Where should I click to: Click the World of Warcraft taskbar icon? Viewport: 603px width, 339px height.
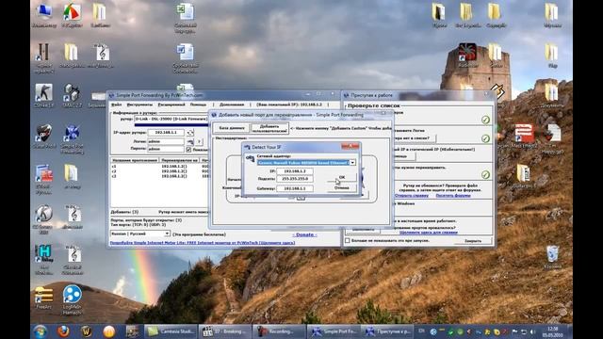[86, 331]
